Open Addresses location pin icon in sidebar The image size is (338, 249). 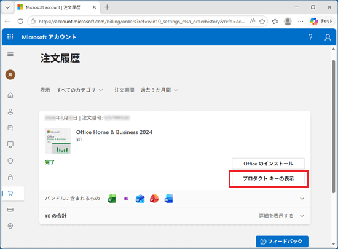(x=10, y=226)
